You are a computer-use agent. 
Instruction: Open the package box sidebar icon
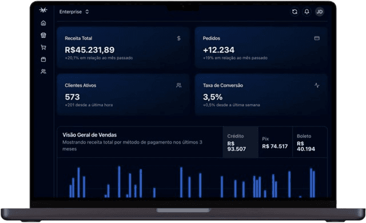point(43,59)
